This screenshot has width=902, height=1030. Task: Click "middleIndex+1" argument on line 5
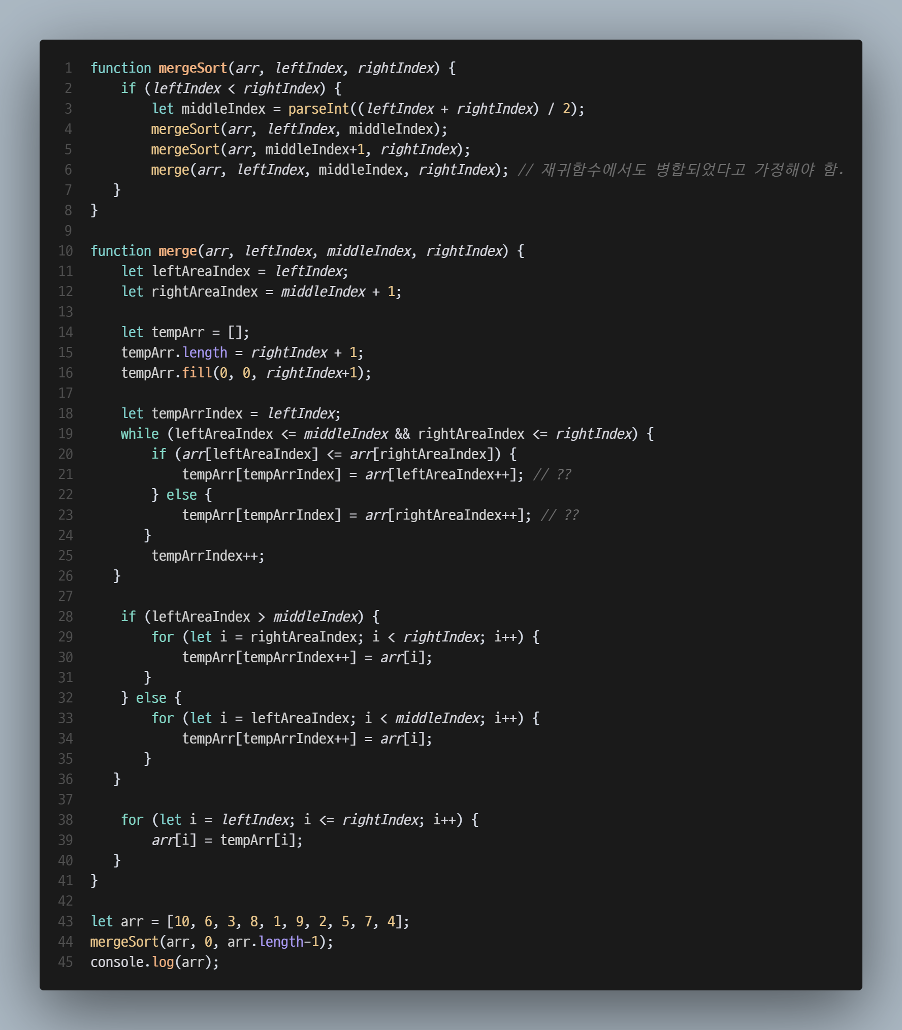pos(315,149)
